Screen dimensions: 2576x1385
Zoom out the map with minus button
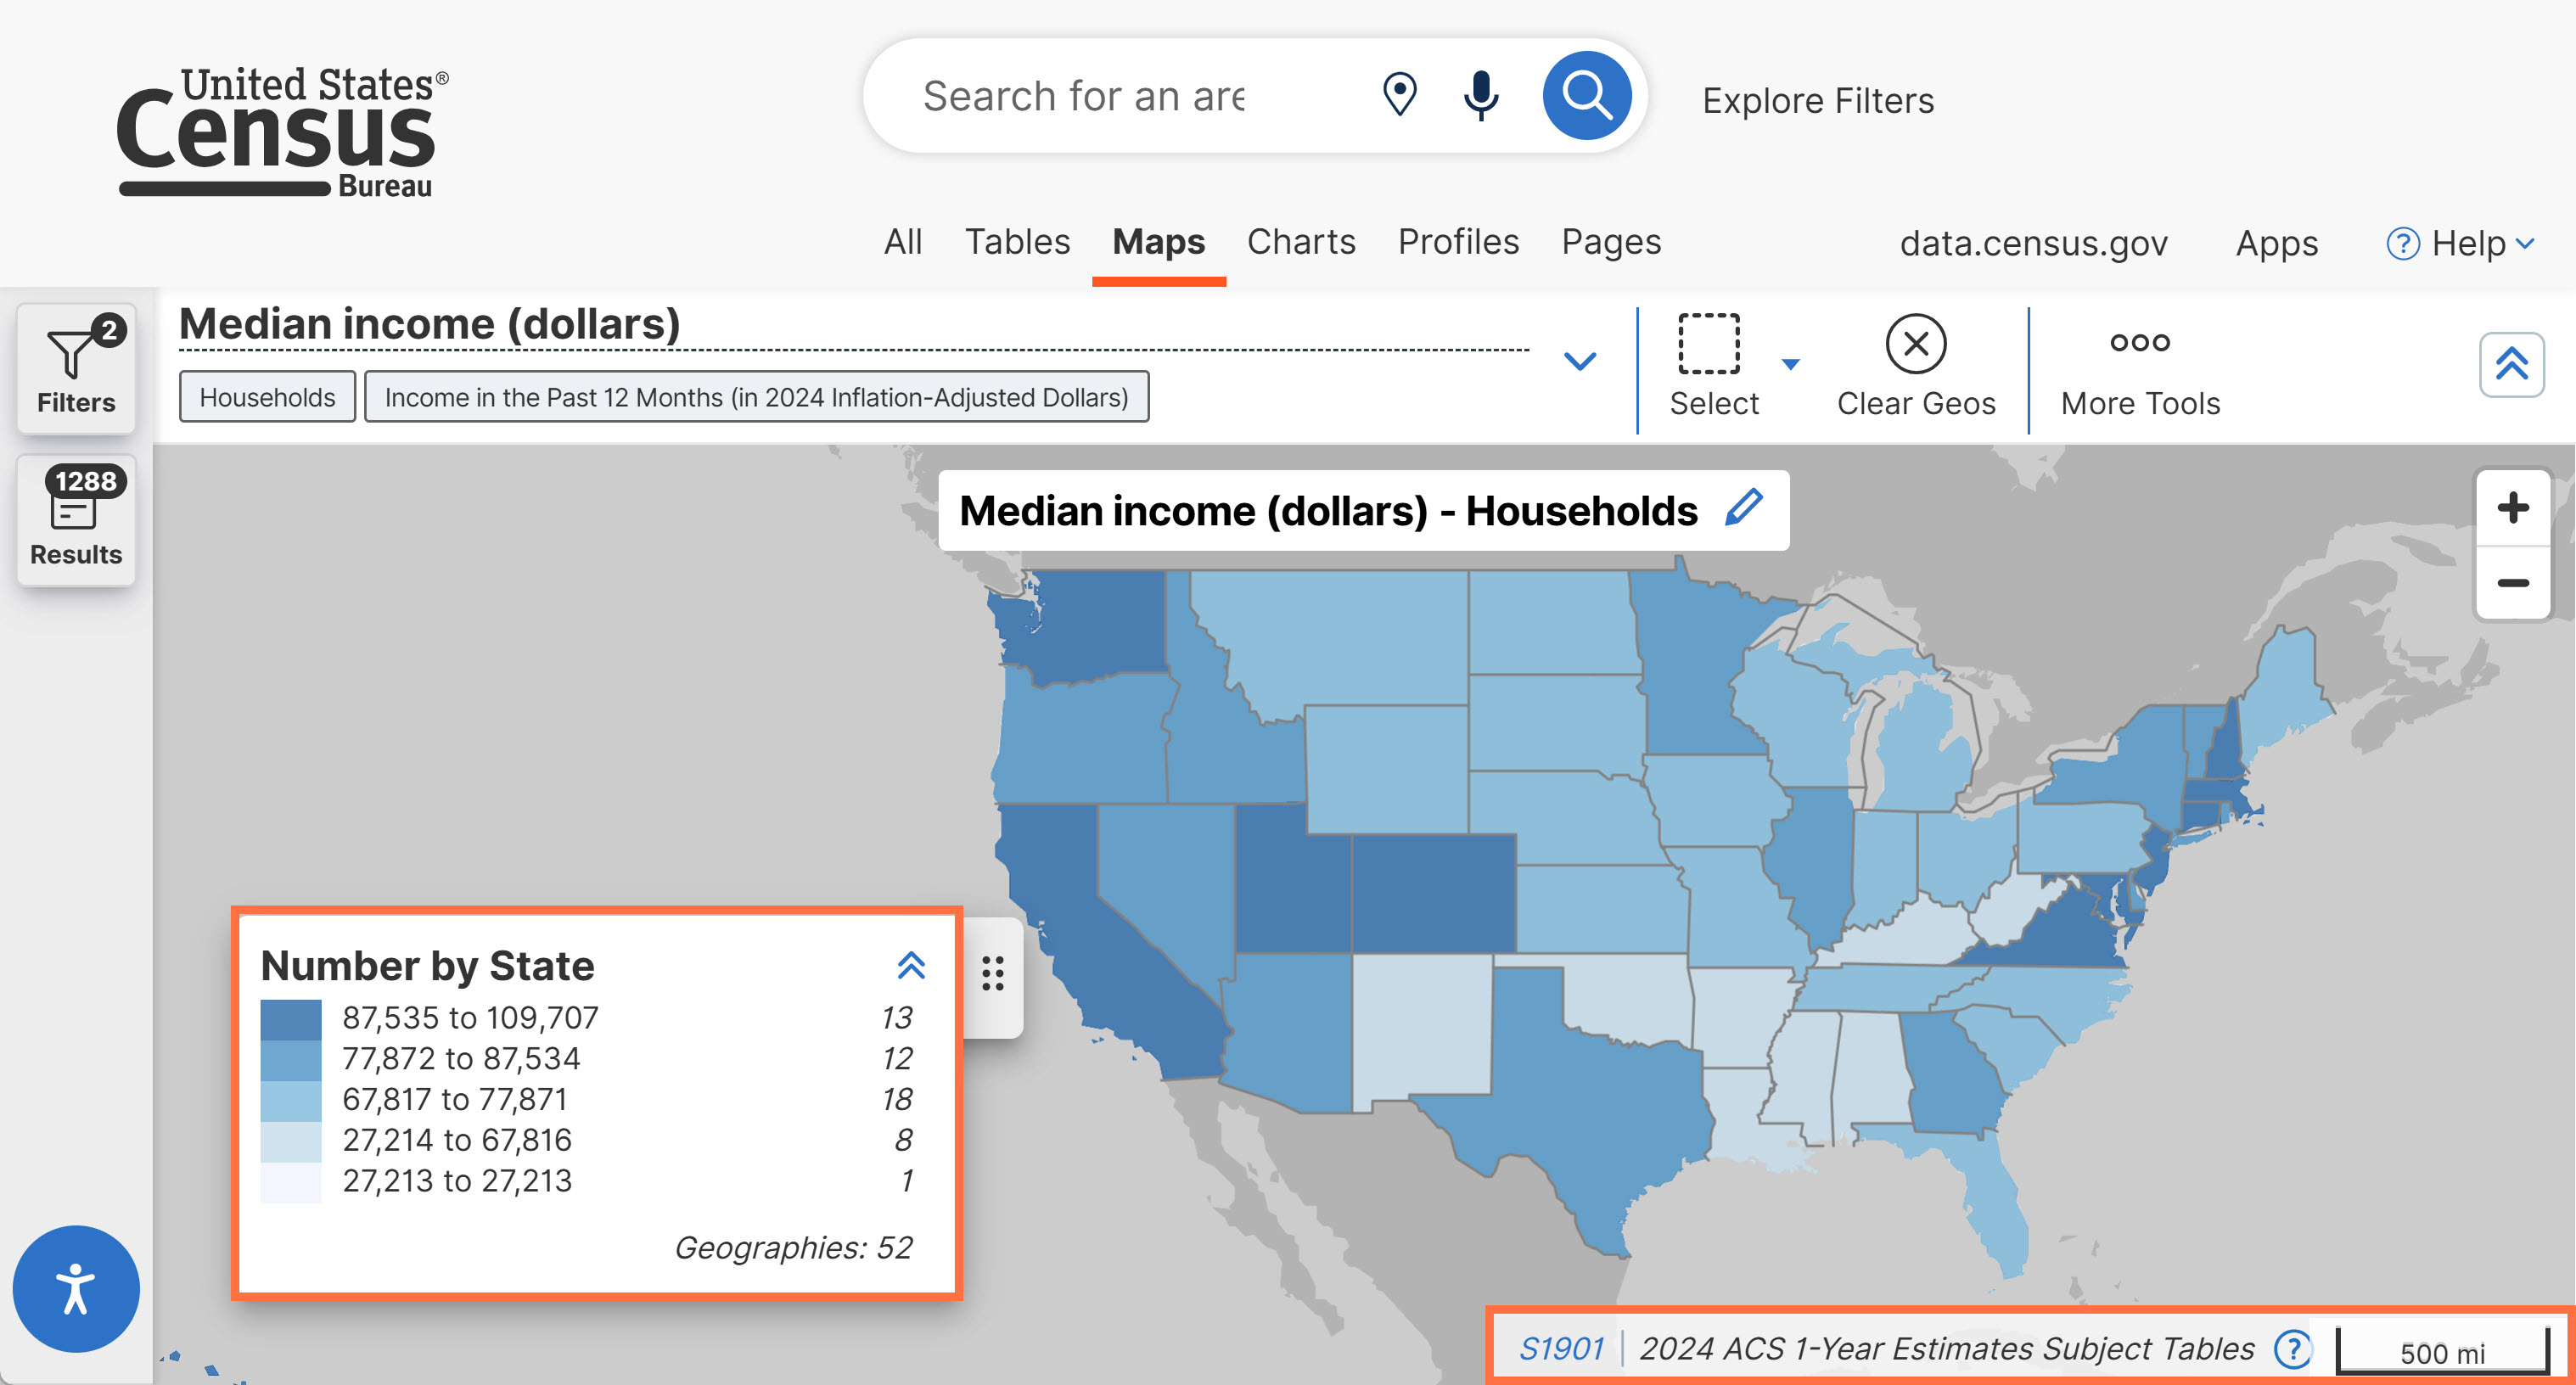(2512, 583)
